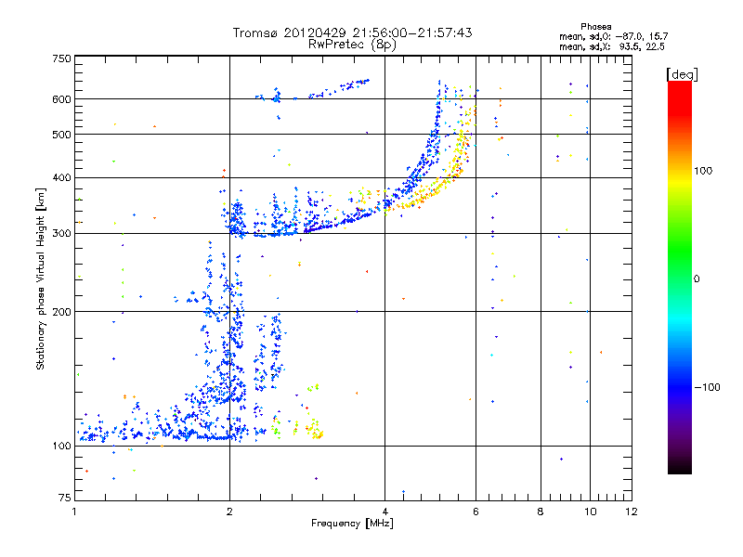Click the x-axis tick label '10'
This screenshot has height=557, width=743.
point(591,512)
